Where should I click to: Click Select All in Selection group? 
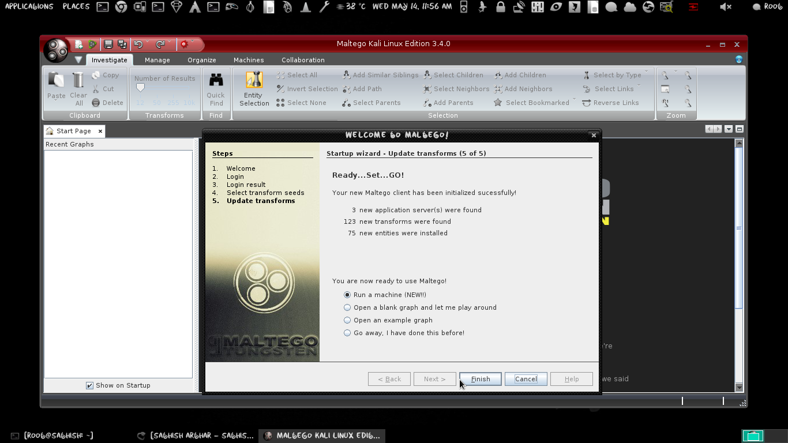[x=297, y=75]
